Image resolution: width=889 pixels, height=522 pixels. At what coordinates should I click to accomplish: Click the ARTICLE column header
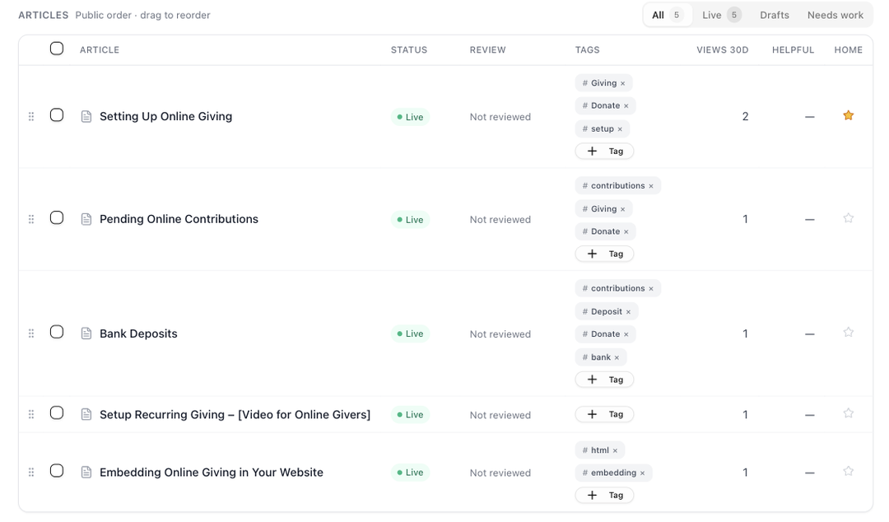click(x=100, y=50)
